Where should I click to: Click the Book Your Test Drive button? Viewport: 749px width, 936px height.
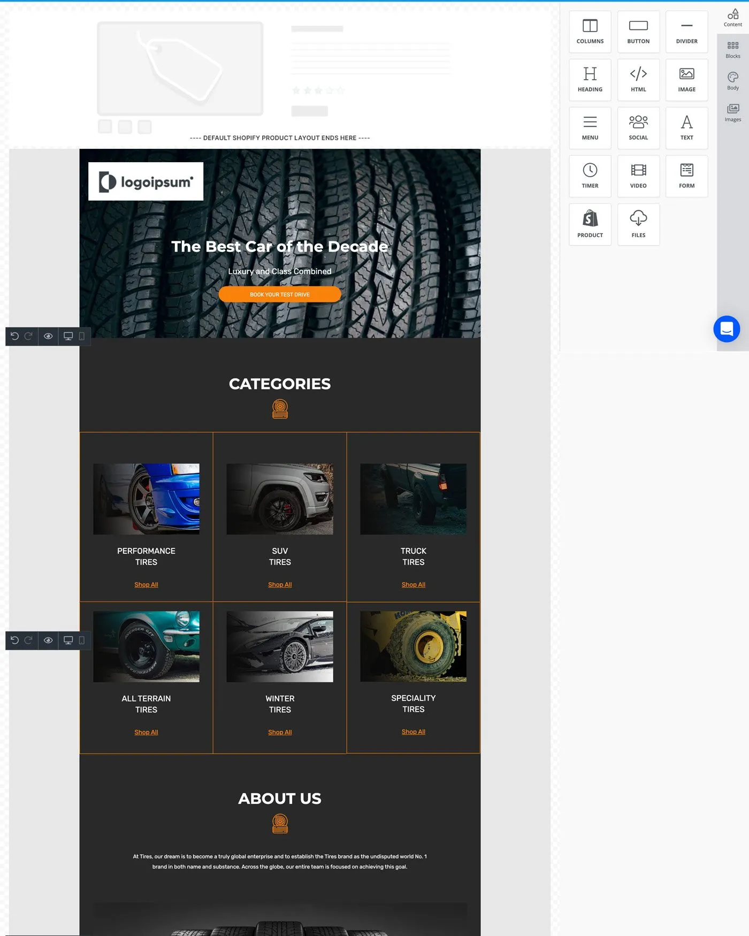280,294
